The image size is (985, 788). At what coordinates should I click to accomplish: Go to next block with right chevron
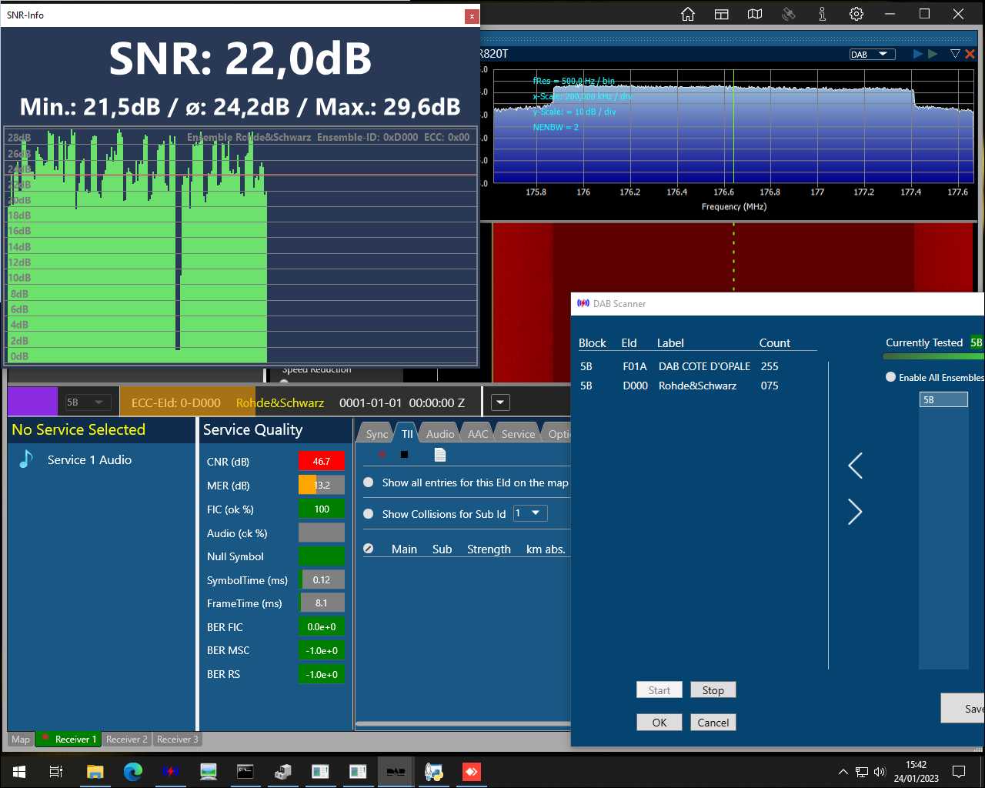[x=855, y=512]
